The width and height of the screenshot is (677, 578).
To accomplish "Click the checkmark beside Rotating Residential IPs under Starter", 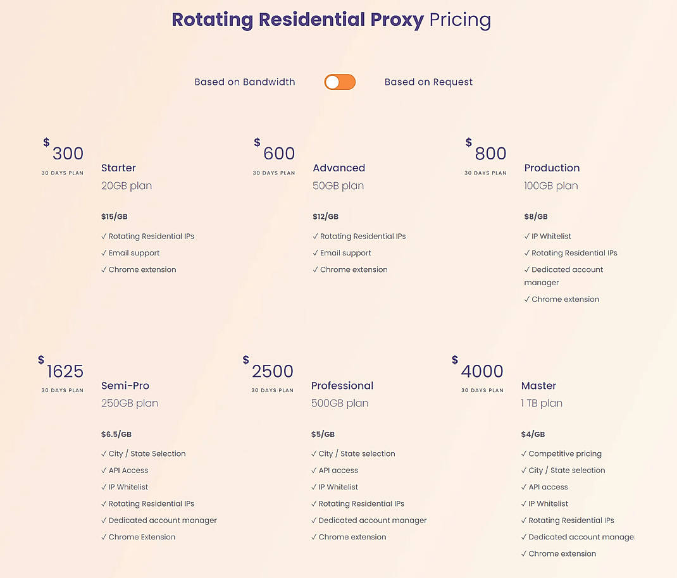I will click(104, 236).
